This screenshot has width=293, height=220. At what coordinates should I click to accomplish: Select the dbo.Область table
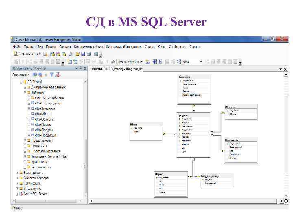[x=44, y=119]
